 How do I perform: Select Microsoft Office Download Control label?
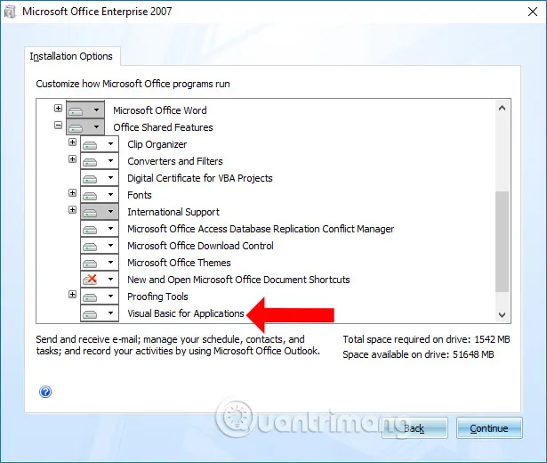click(x=200, y=246)
